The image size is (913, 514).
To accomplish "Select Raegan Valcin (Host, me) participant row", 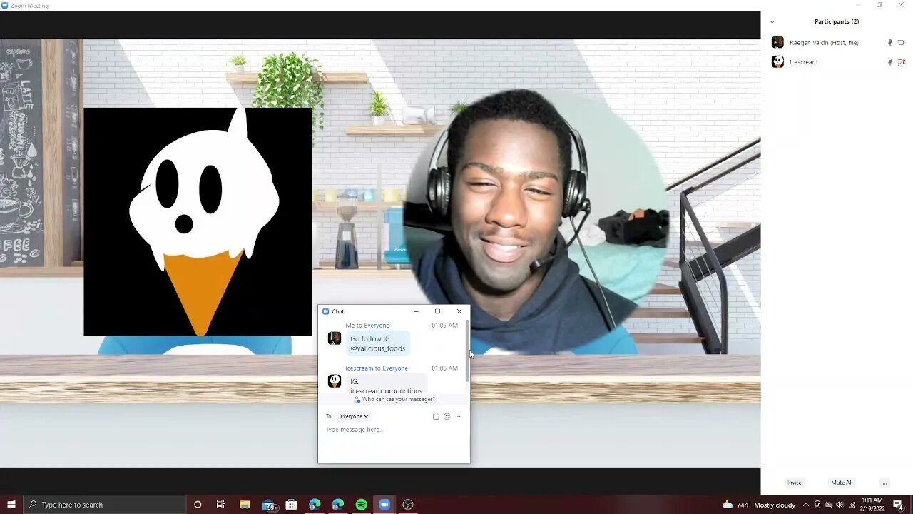I will pyautogui.click(x=837, y=43).
